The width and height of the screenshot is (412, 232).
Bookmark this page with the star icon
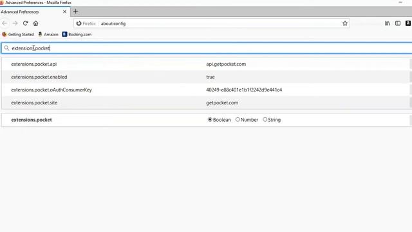[x=345, y=23]
